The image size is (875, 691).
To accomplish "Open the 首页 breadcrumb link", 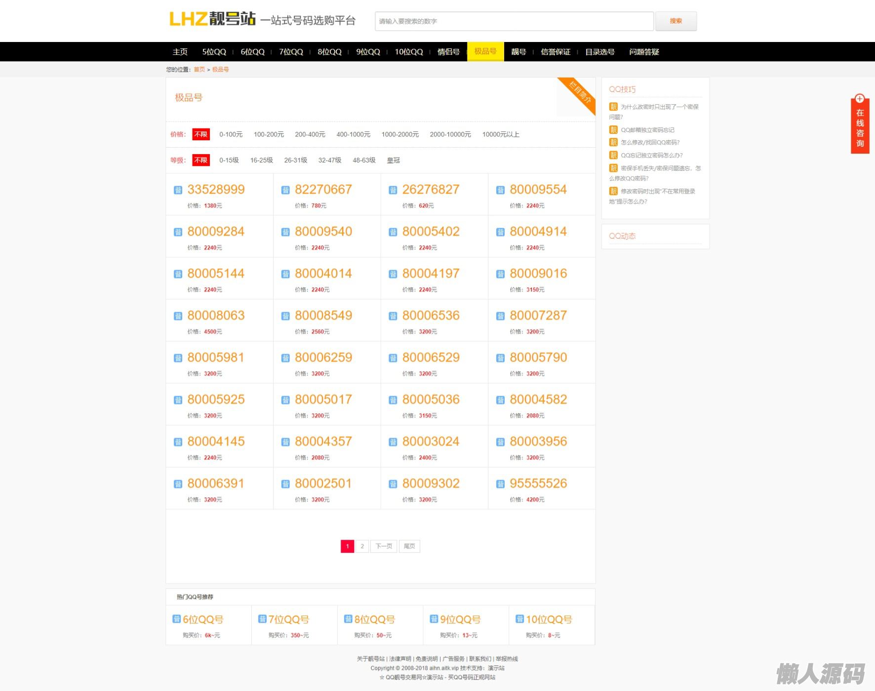I will pyautogui.click(x=199, y=70).
